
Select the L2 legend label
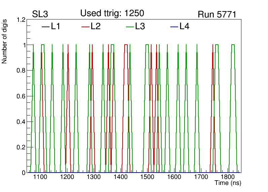[x=96, y=27]
